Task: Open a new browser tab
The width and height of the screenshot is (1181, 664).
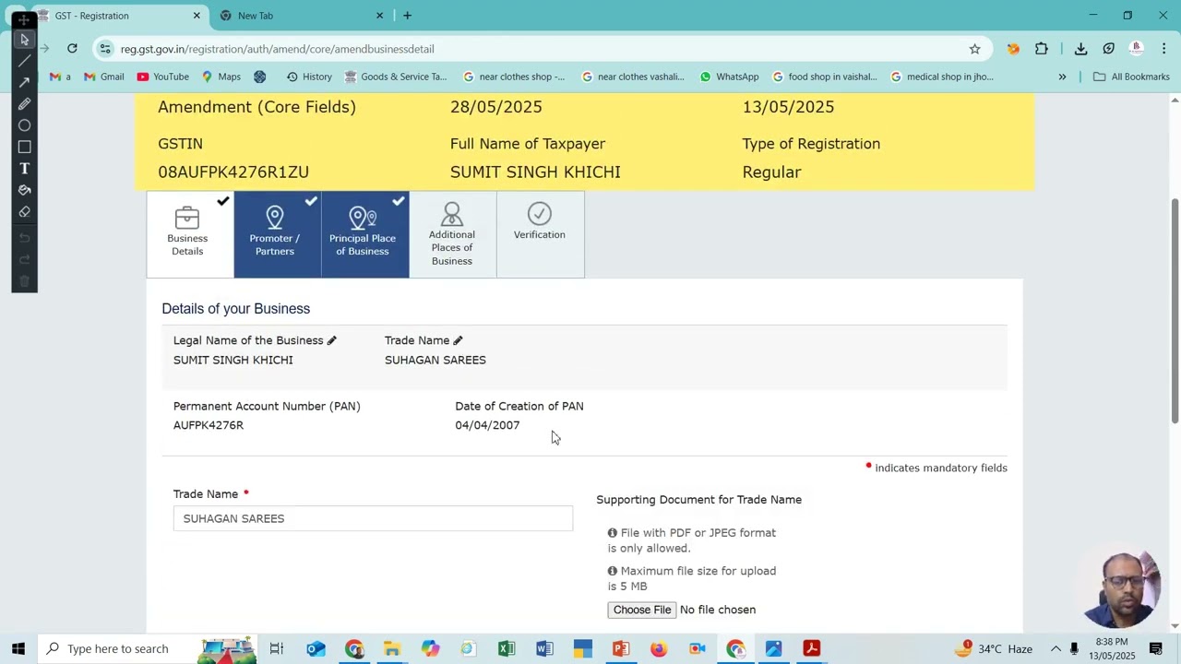Action: 407,16
